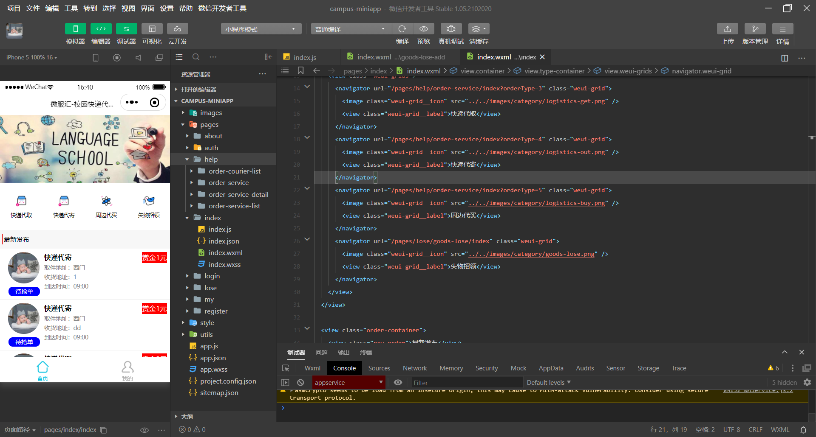The width and height of the screenshot is (816, 437).
Task: Click the upload (上传) icon
Action: tap(728, 29)
